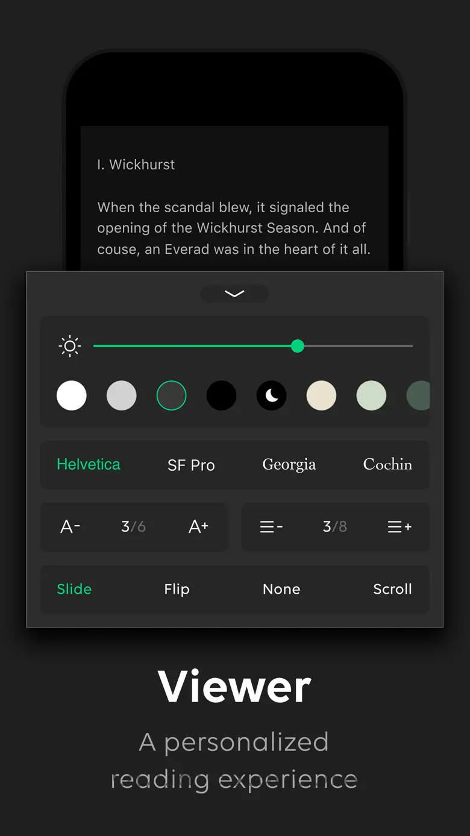Collapse the settings panel with the chevron
The width and height of the screenshot is (470, 836).
coord(234,294)
